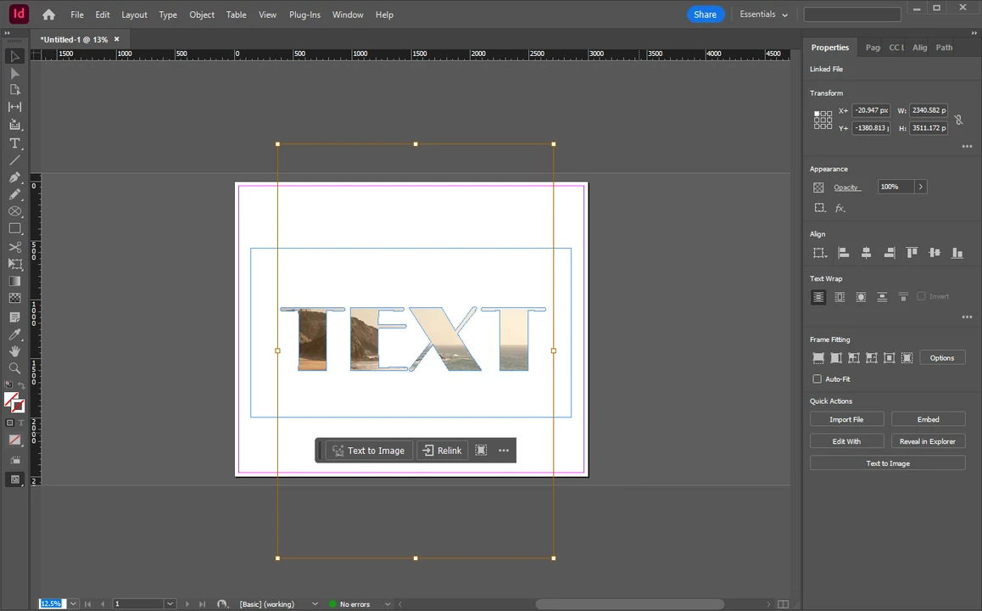
Task: Select the Ellipse Frame tool
Action: pos(15,212)
